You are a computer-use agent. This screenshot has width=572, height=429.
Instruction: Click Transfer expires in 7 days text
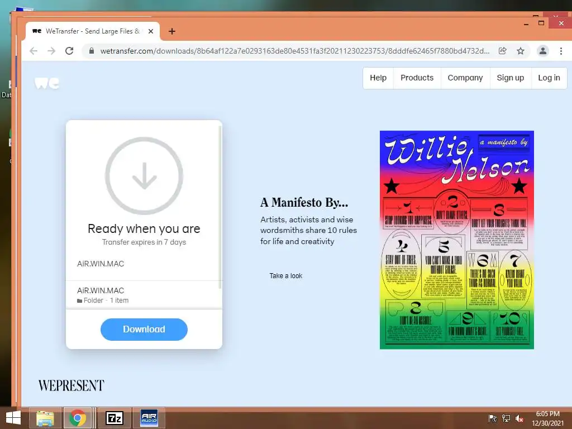tap(144, 242)
